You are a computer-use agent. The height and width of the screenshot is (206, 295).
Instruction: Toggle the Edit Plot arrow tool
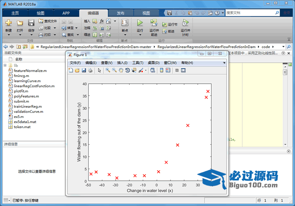tap(99, 70)
